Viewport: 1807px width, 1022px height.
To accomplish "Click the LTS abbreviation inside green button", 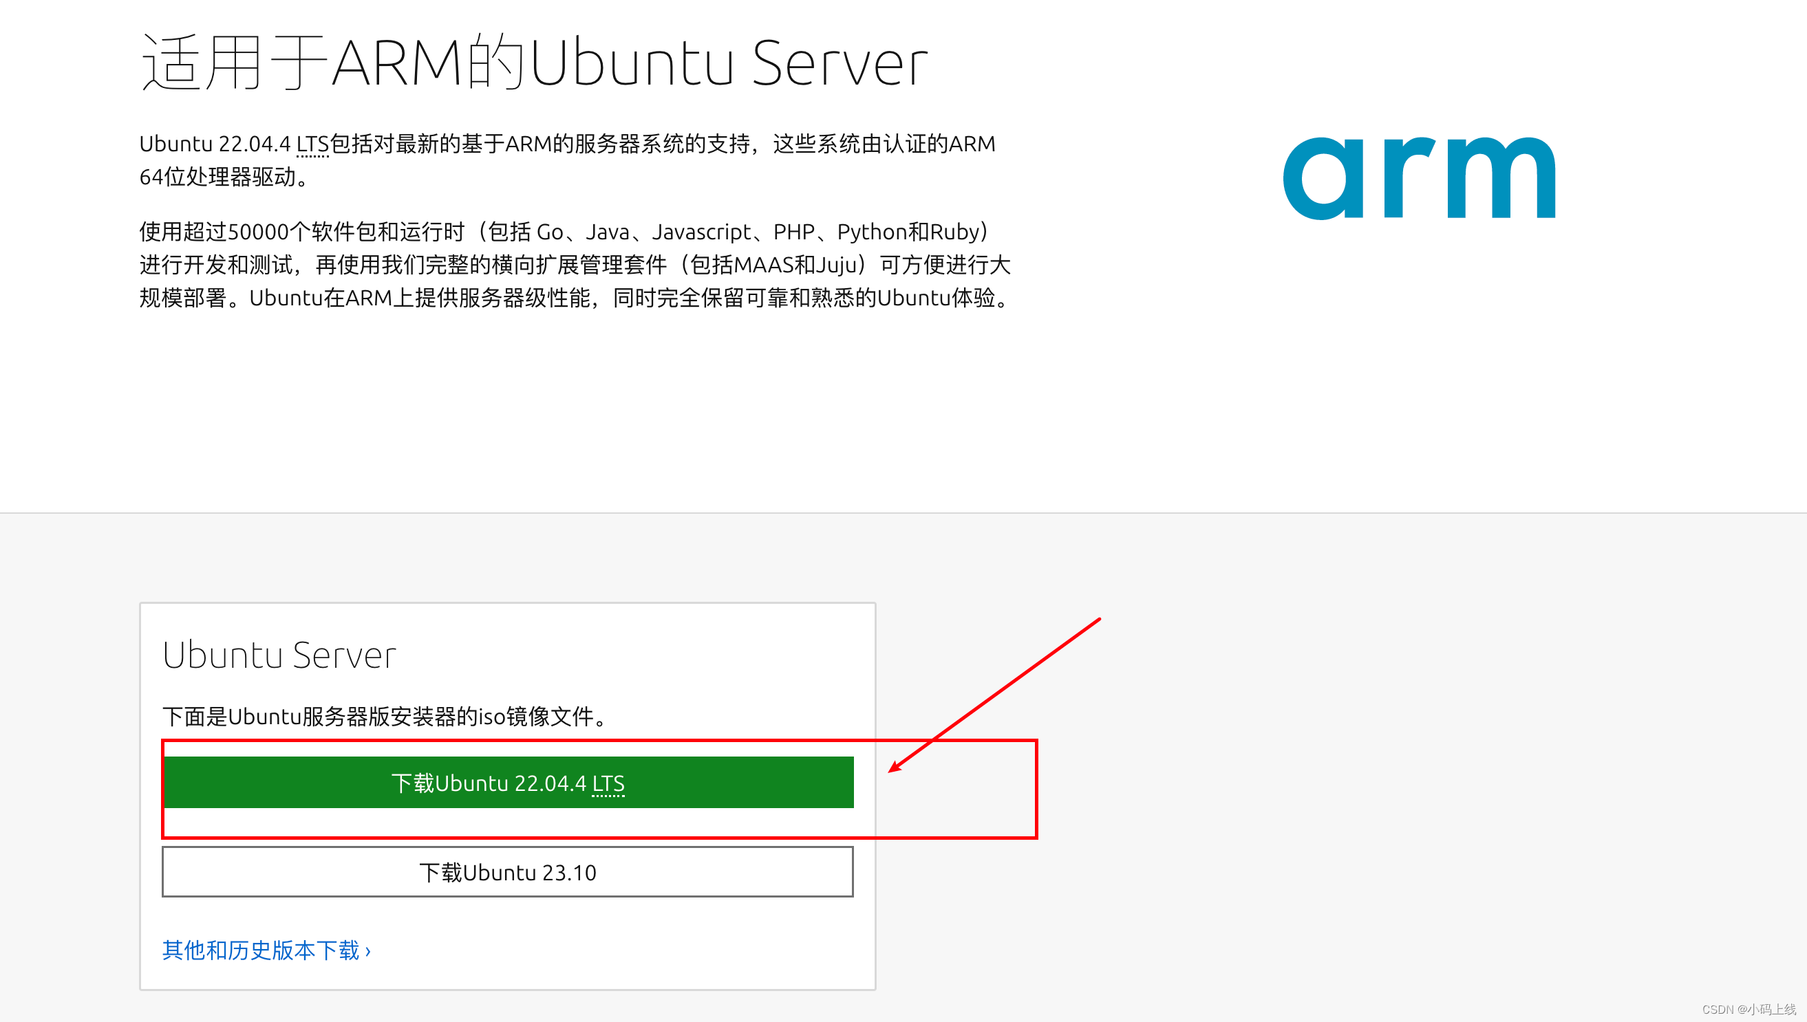I will tap(608, 783).
